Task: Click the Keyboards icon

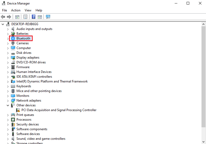Action: pos(13,86)
